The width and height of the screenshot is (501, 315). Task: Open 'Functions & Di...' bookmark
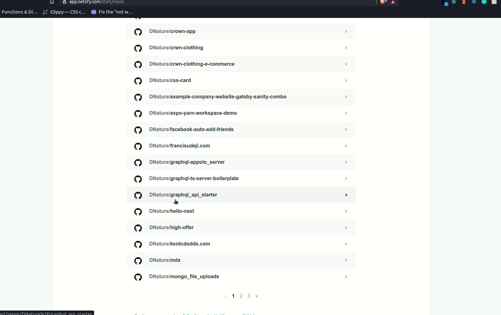19,12
